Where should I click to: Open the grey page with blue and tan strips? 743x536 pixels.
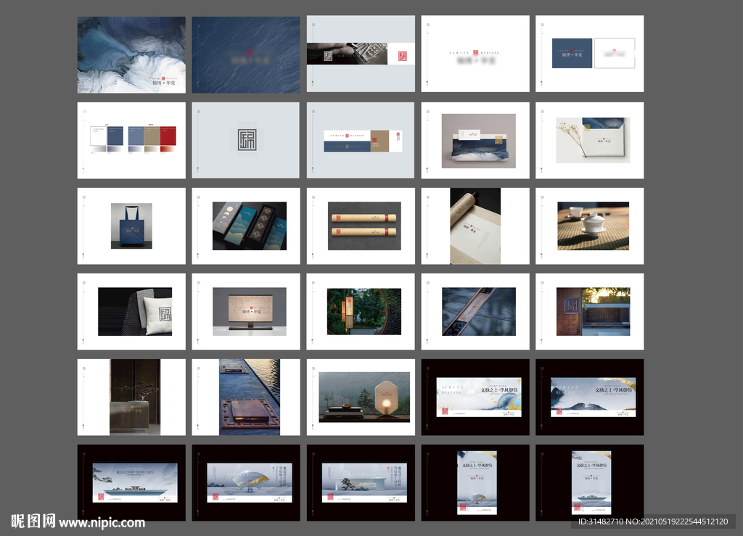pyautogui.click(x=360, y=140)
